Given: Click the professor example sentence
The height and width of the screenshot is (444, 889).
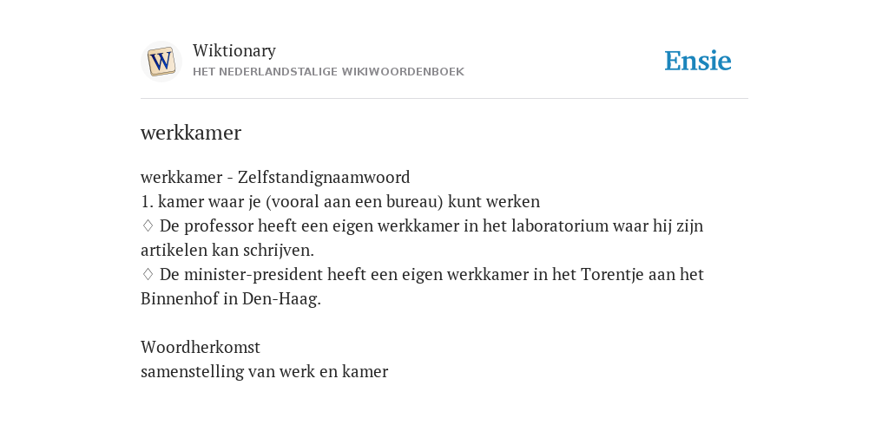Looking at the screenshot, I should (422, 238).
